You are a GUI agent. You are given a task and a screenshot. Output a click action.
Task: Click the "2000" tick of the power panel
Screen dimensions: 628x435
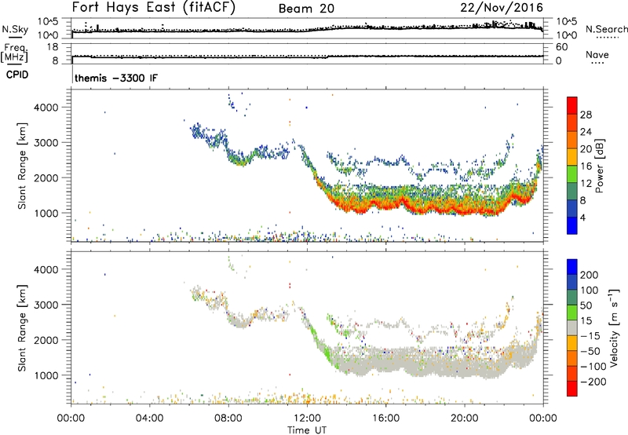[x=46, y=177]
